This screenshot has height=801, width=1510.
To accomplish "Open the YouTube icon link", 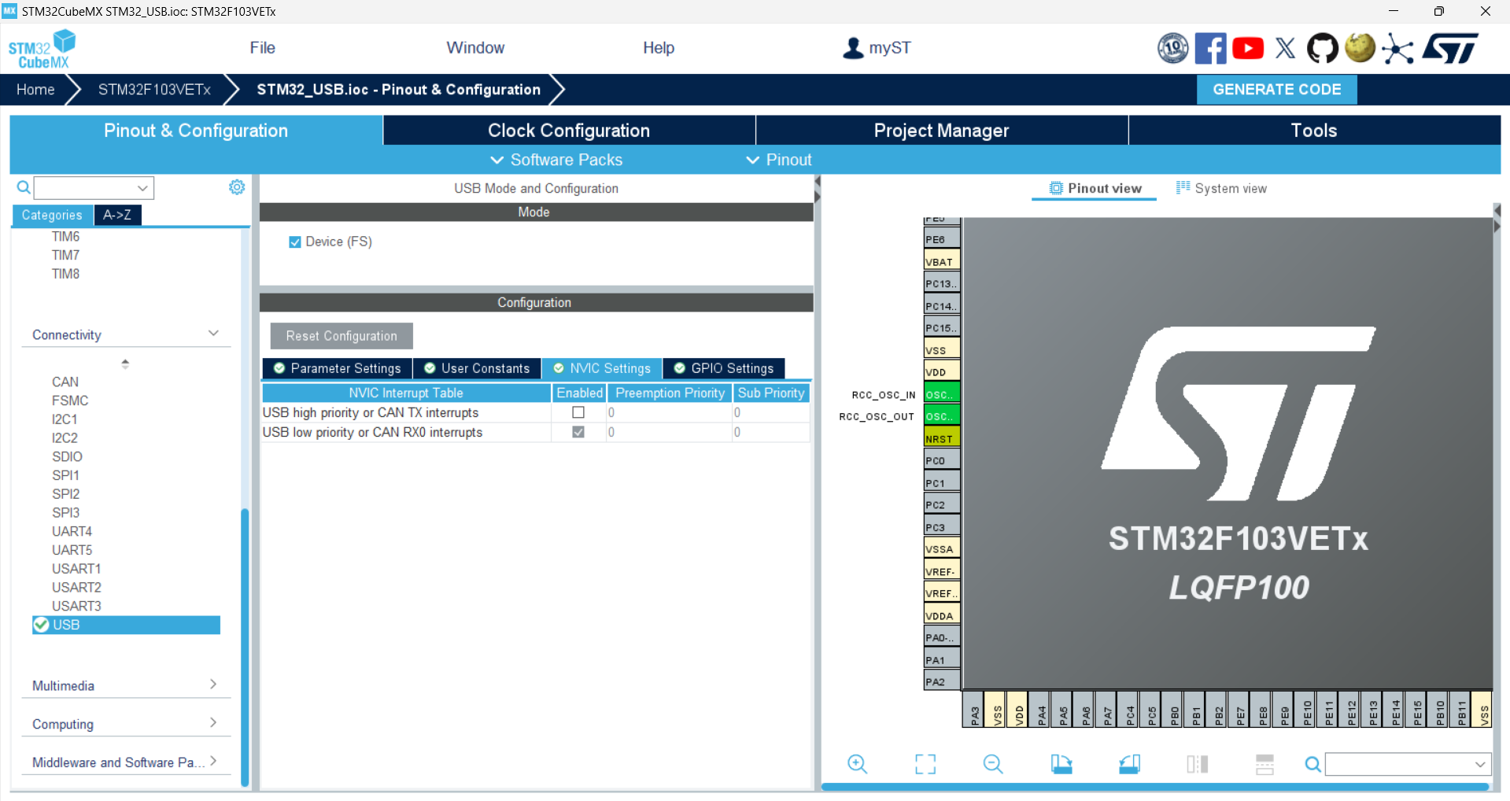I will [x=1248, y=48].
